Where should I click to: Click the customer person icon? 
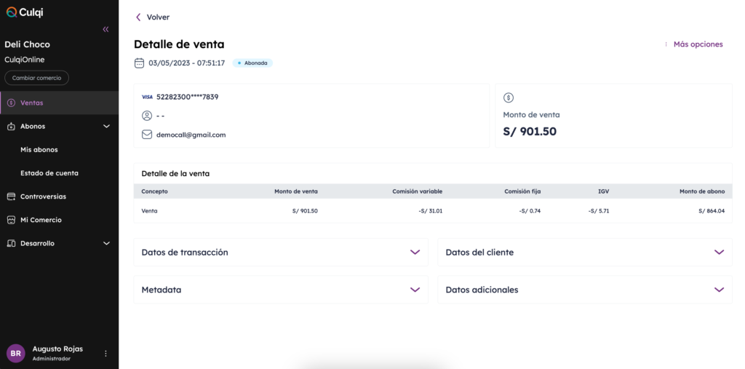(x=147, y=116)
